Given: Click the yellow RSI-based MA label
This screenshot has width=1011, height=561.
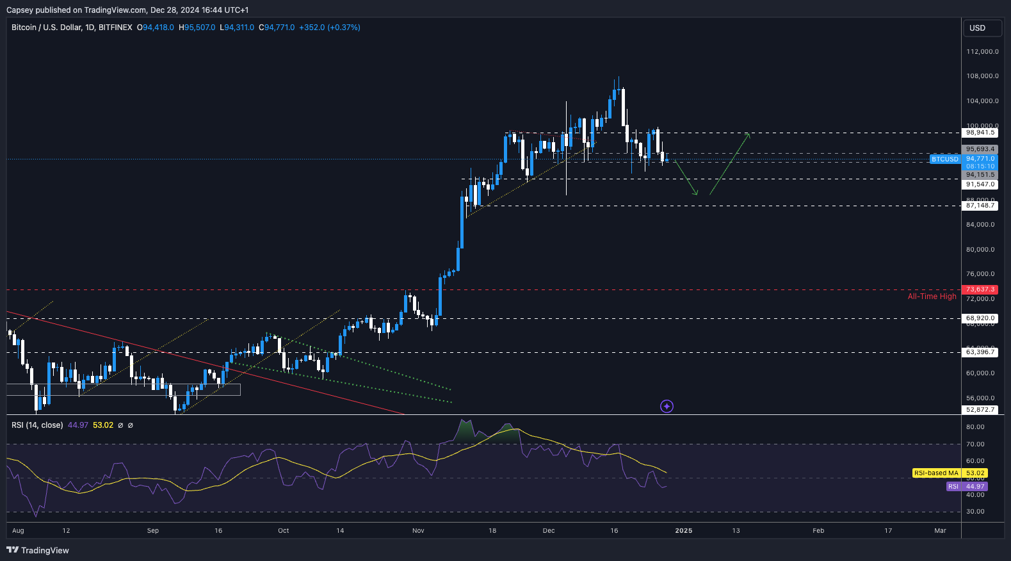Looking at the screenshot, I should click(x=936, y=473).
